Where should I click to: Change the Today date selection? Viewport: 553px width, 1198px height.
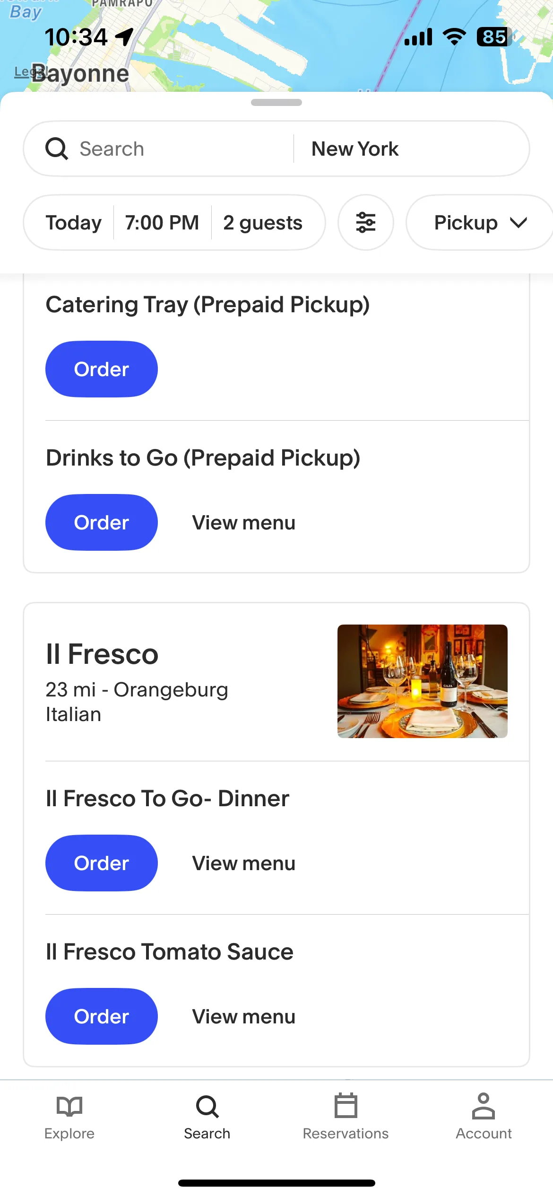(x=73, y=222)
